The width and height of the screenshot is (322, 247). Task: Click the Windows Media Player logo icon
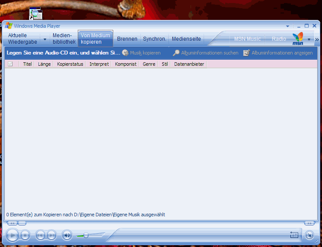(x=9, y=26)
